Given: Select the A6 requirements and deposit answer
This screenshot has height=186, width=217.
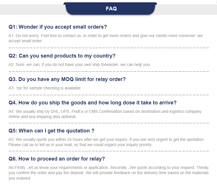Looking at the screenshot, I should [x=108, y=173].
